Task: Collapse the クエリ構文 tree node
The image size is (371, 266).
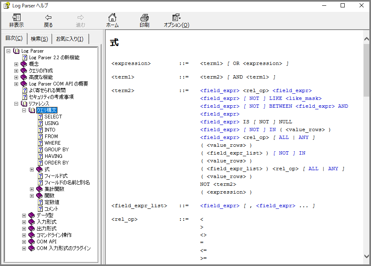Action: [x=24, y=110]
